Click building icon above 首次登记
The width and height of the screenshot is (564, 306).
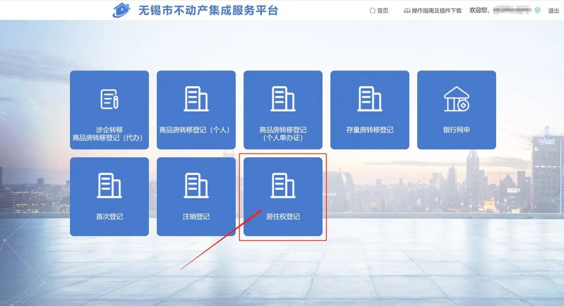click(109, 186)
